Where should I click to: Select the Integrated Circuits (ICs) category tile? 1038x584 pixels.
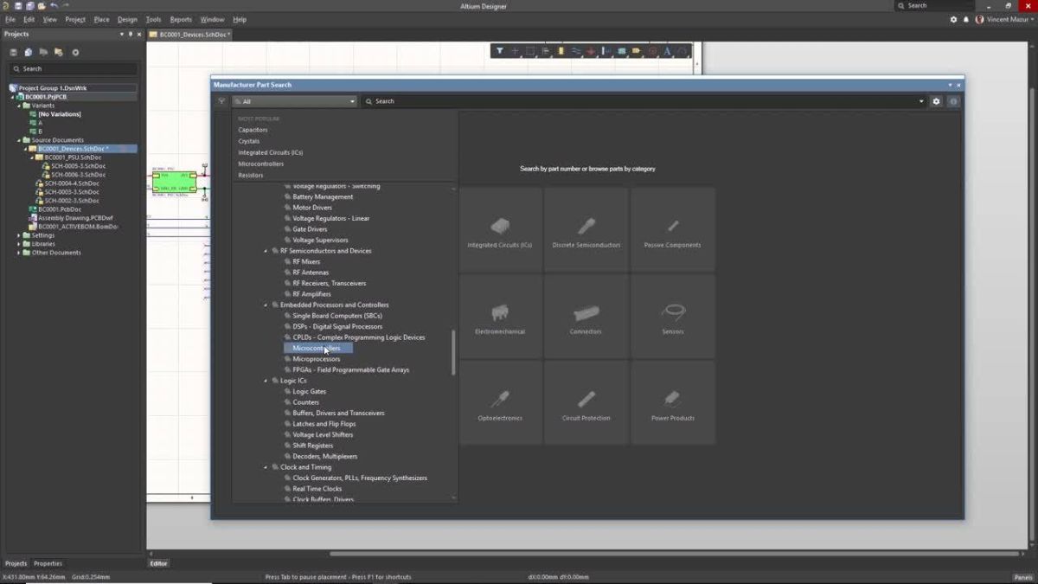500,227
